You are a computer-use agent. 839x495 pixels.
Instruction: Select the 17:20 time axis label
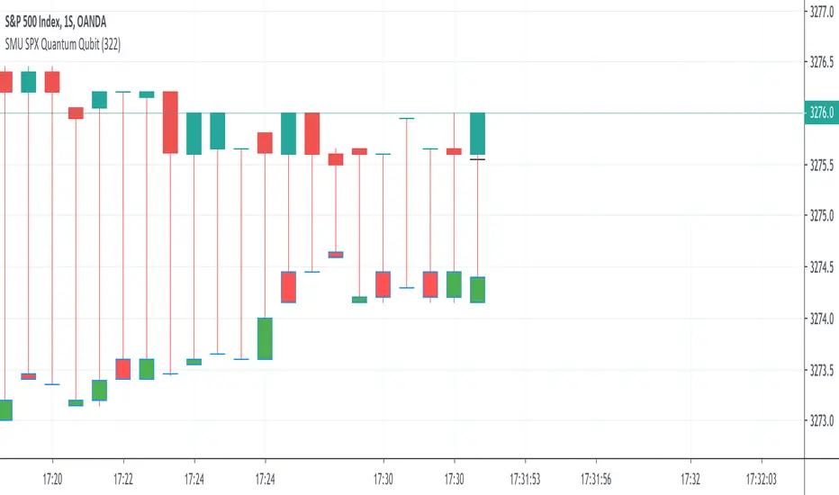tap(52, 474)
